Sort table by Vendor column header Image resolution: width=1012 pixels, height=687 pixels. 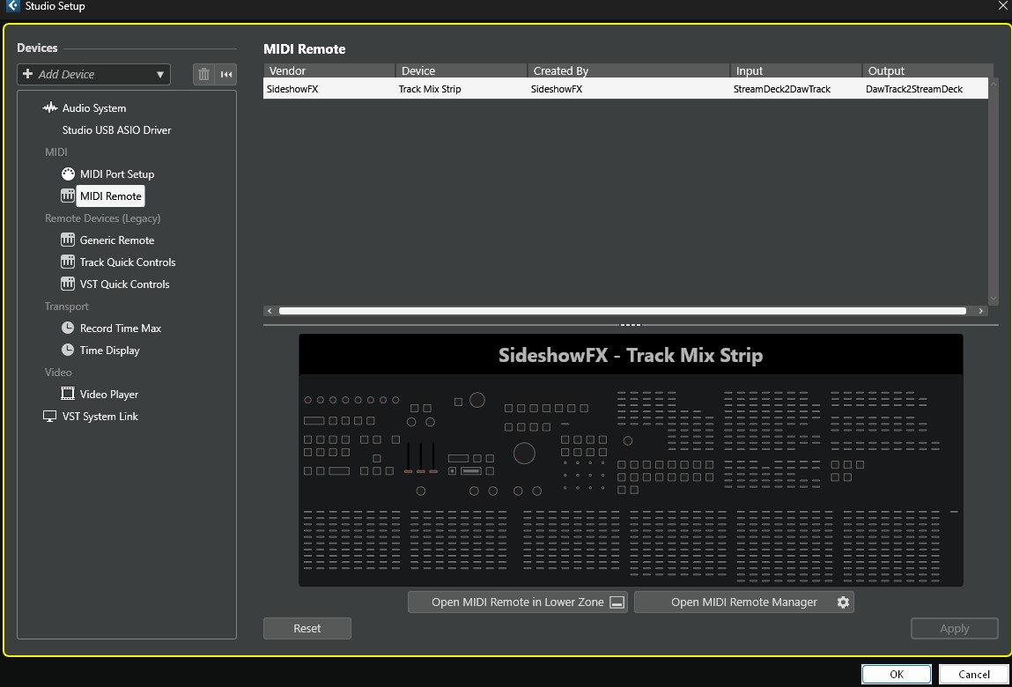point(329,70)
